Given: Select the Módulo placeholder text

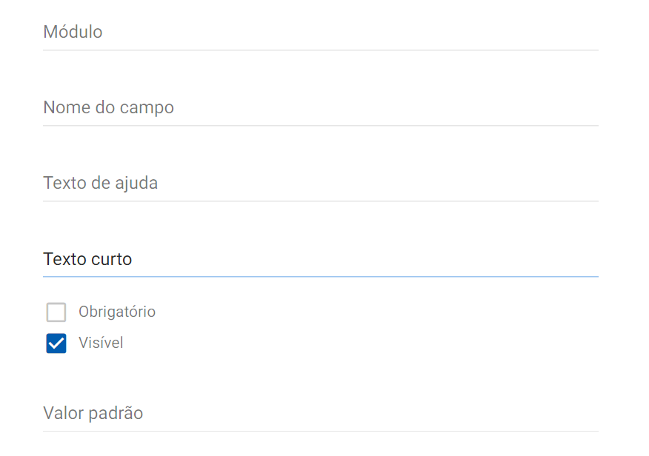Looking at the screenshot, I should pyautogui.click(x=73, y=33).
